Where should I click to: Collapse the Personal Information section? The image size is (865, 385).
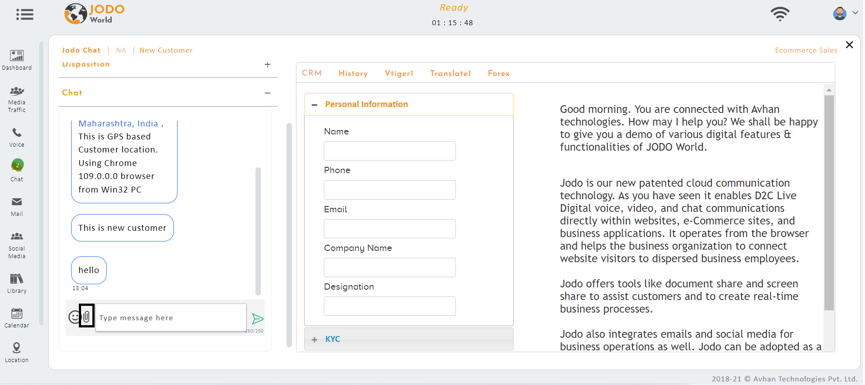tap(314, 105)
